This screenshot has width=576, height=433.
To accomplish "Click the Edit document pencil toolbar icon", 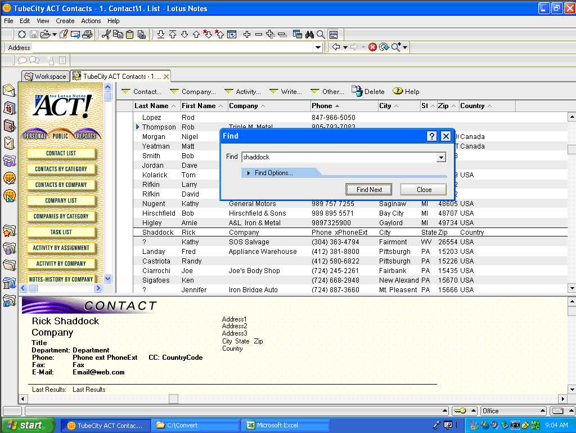I will [x=64, y=34].
